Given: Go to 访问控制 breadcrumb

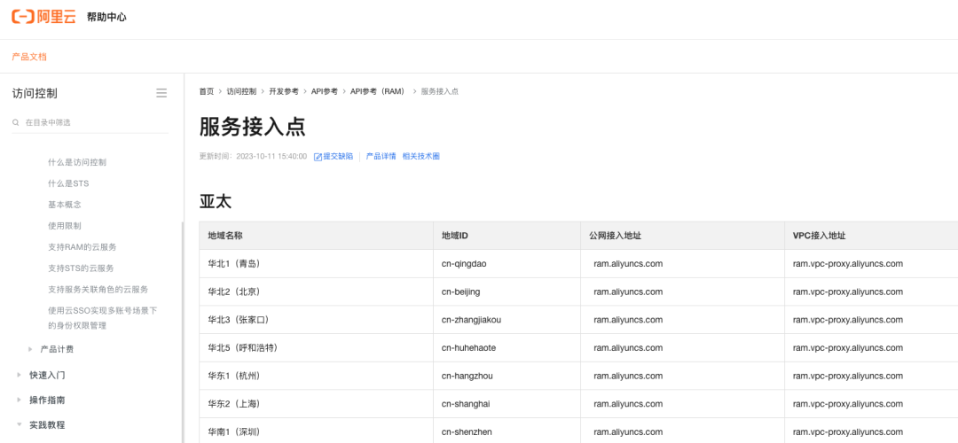Looking at the screenshot, I should point(241,91).
